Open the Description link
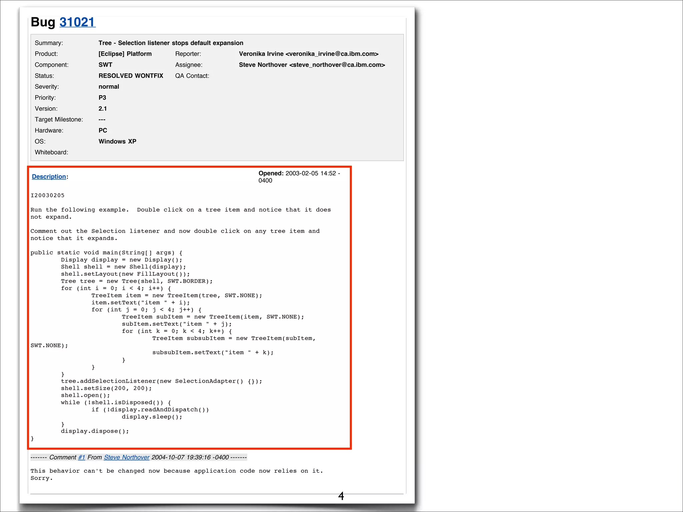 coord(49,177)
